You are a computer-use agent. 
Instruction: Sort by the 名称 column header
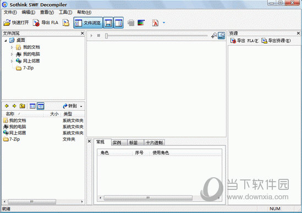point(23,114)
